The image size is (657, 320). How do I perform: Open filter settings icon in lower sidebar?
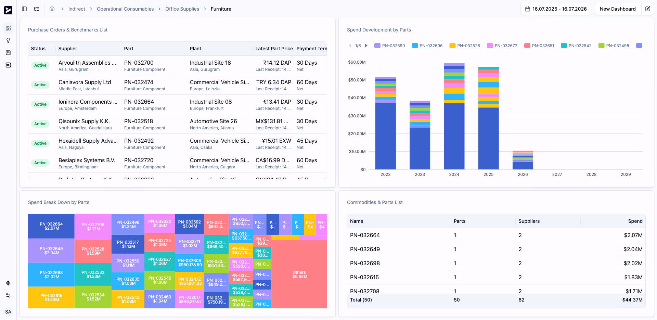coord(8,295)
